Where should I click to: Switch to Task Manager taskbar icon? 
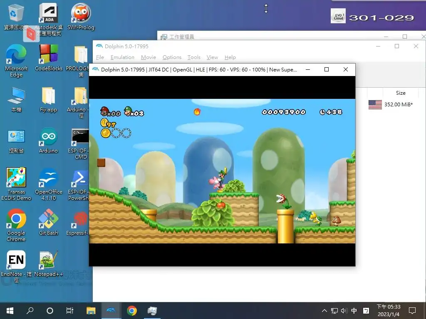pyautogui.click(x=152, y=311)
